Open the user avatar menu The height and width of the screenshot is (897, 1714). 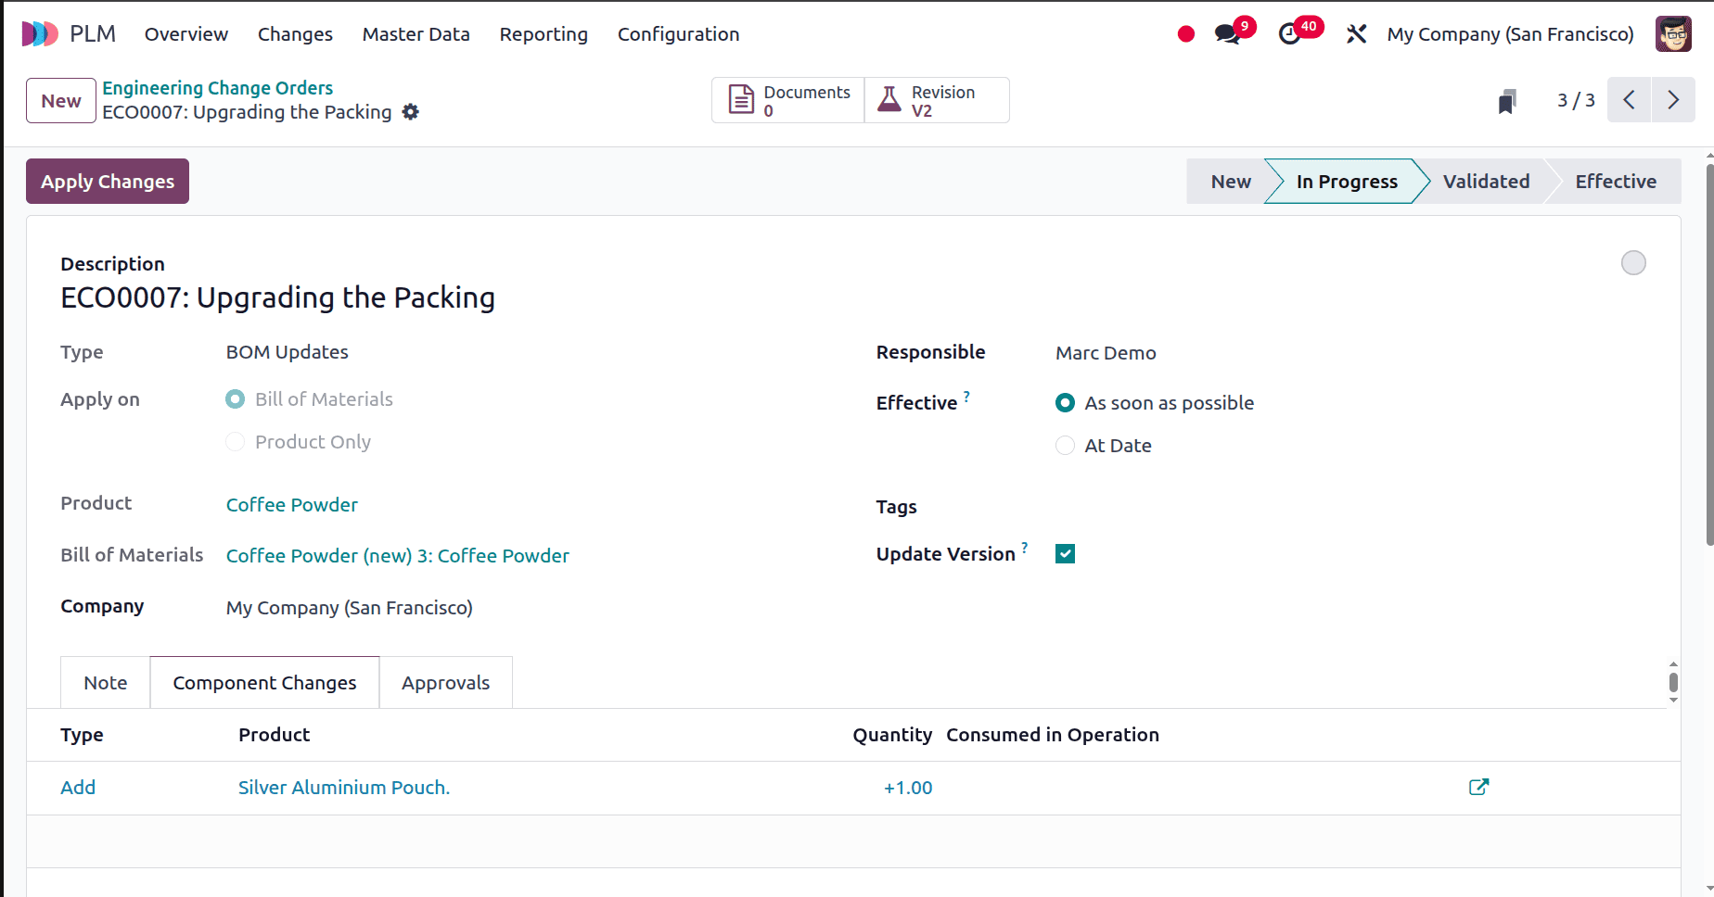[1673, 34]
